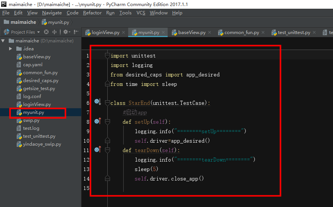Screen dimensions: 333x207
Task: Click 'app_desired' in line 3 import
Action: (x=203, y=75)
